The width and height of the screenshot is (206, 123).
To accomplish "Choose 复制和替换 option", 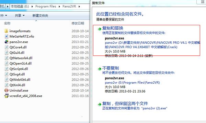I will pos(113,28).
